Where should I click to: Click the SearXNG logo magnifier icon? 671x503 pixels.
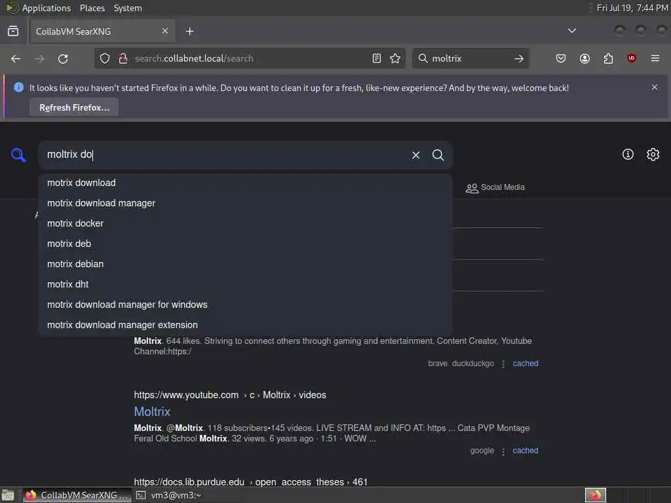point(18,155)
